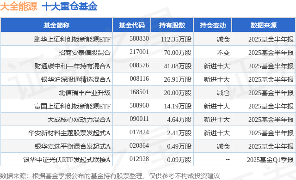This screenshot has width=296, height=180.
Task: Click fund code 588960
Action: click(x=139, y=105)
